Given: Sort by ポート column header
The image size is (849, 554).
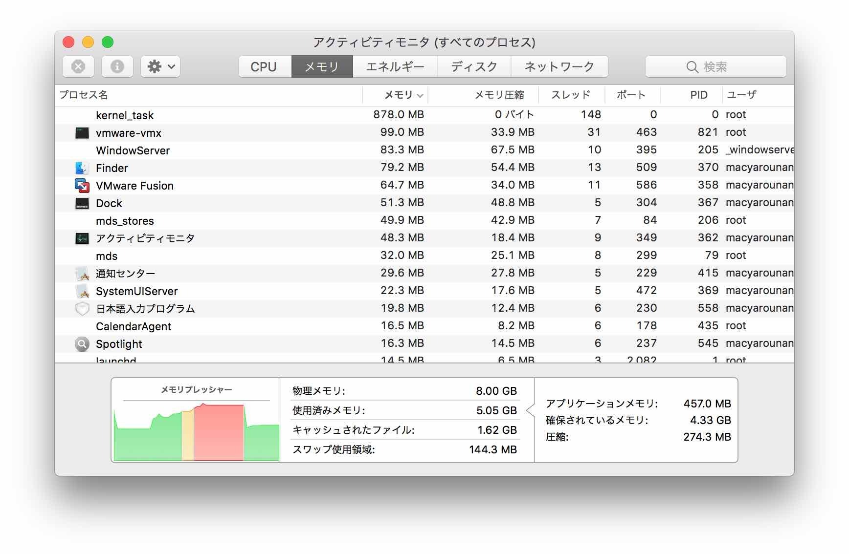Looking at the screenshot, I should (632, 95).
